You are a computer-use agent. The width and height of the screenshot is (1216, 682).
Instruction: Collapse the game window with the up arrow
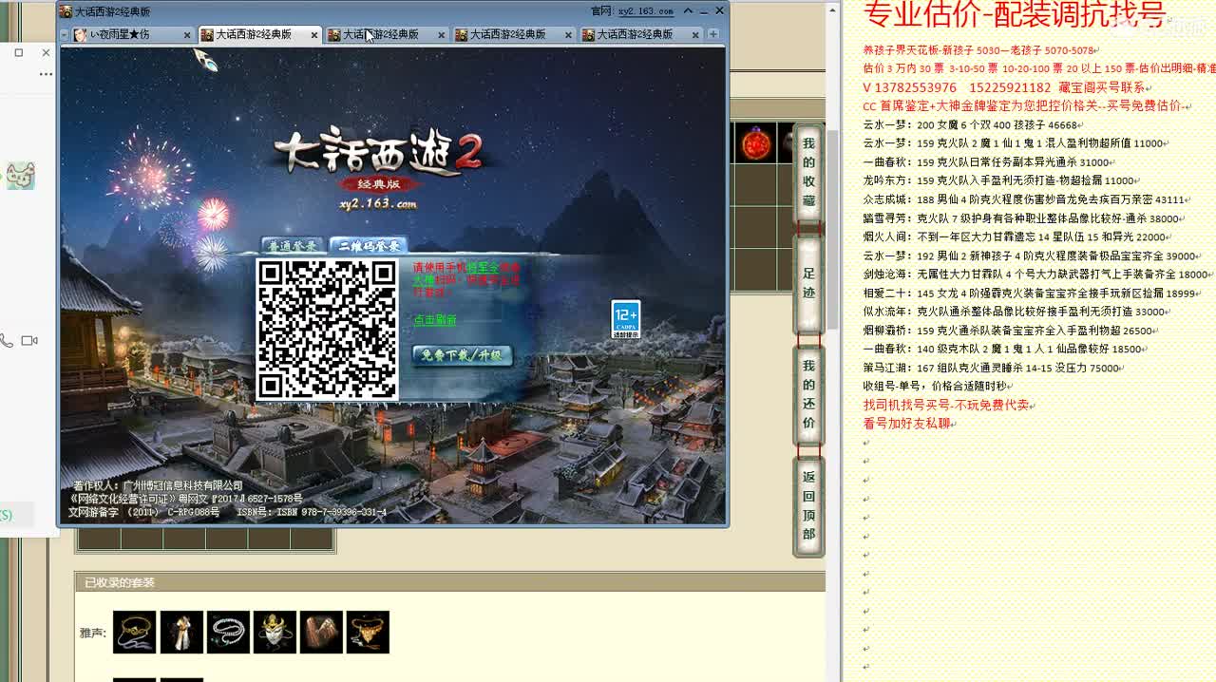click(x=689, y=11)
